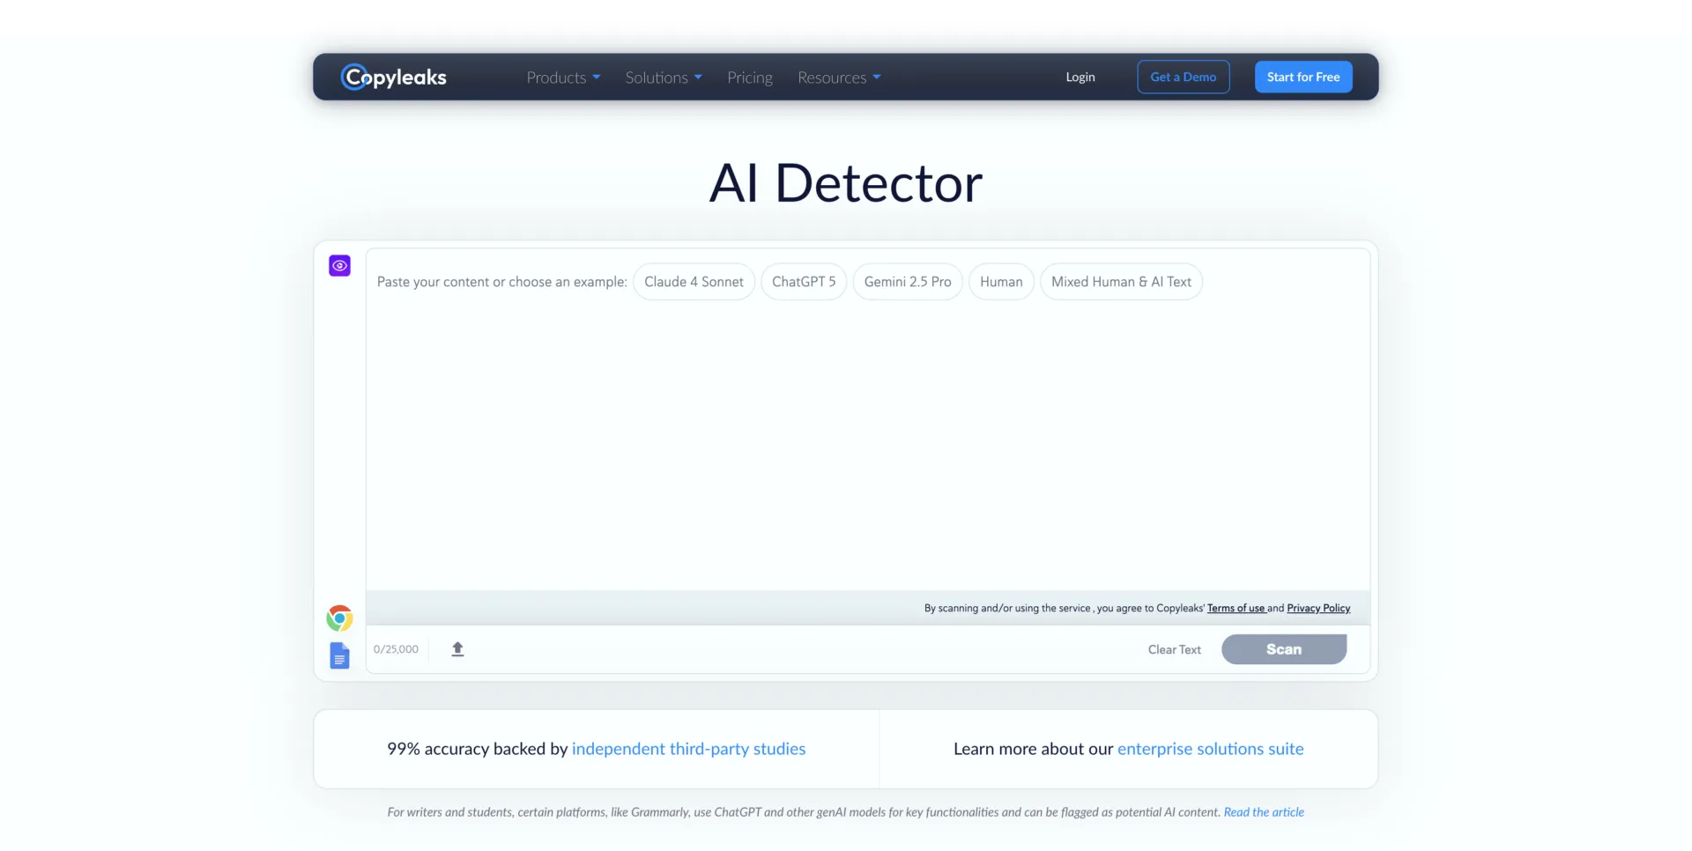Viewport: 1692px width, 851px height.
Task: Click the Google Docs add-on icon
Action: click(x=339, y=655)
